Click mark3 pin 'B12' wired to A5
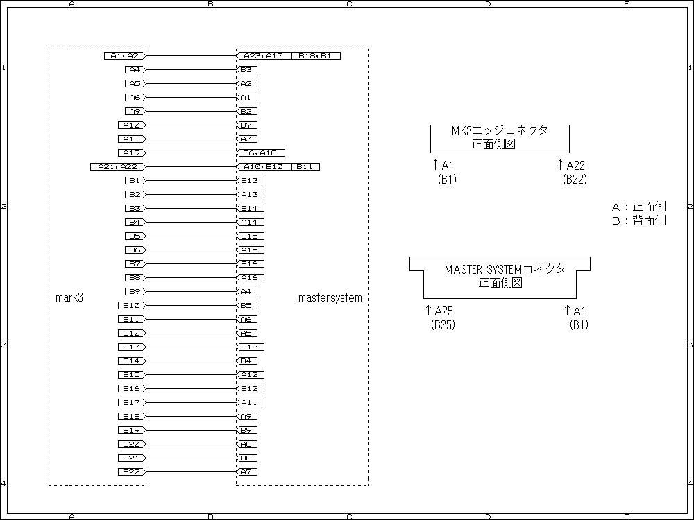The width and height of the screenshot is (694, 520). (131, 333)
